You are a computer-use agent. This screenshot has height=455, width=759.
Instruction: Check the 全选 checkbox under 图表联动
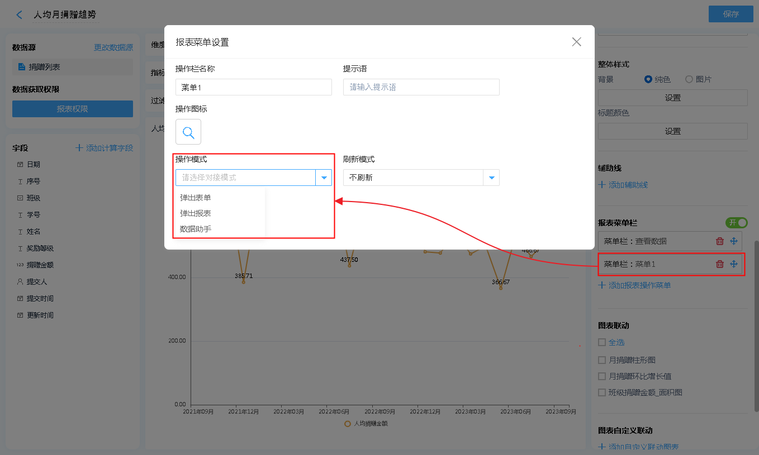tap(602, 342)
